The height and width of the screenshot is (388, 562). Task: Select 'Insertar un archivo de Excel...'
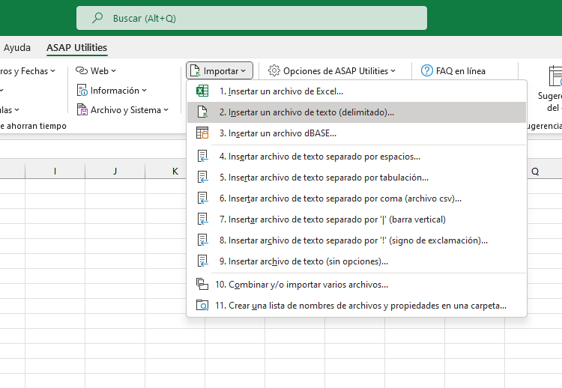(357, 91)
